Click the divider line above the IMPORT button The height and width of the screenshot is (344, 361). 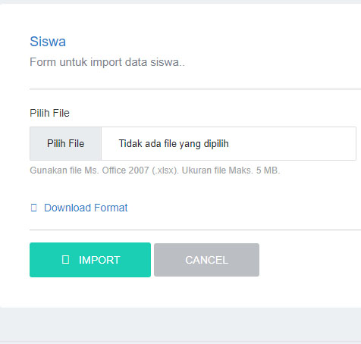(x=195, y=230)
